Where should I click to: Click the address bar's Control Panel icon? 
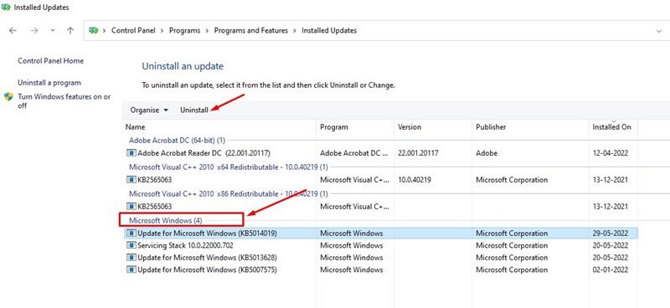pos(93,30)
